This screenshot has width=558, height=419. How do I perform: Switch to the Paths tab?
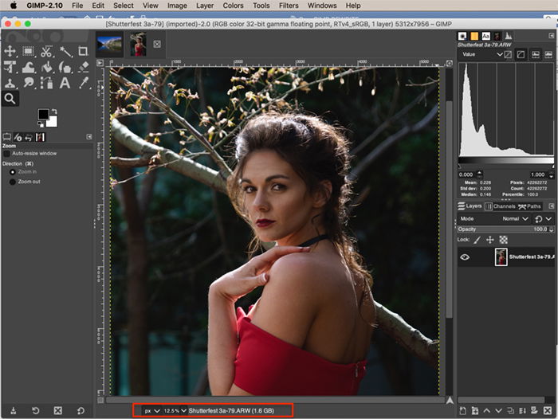530,206
